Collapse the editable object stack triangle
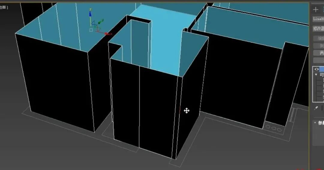Screen dimensions: 324x170 click(316, 75)
